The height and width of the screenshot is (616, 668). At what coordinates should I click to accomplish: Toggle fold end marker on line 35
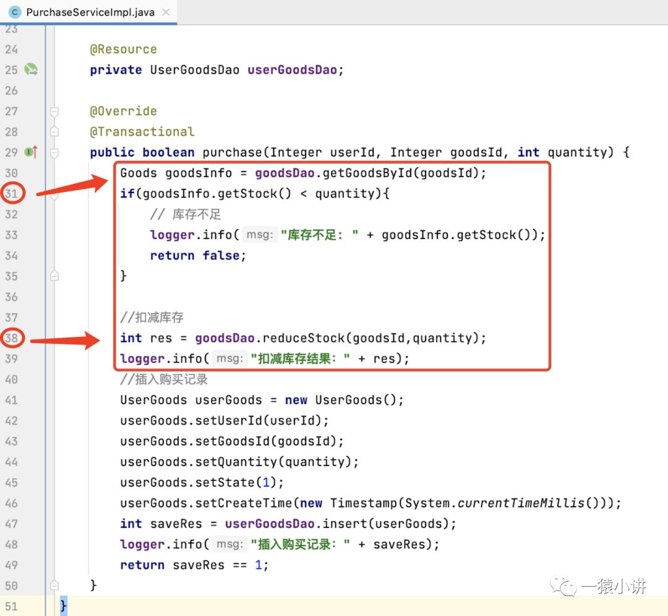[54, 276]
